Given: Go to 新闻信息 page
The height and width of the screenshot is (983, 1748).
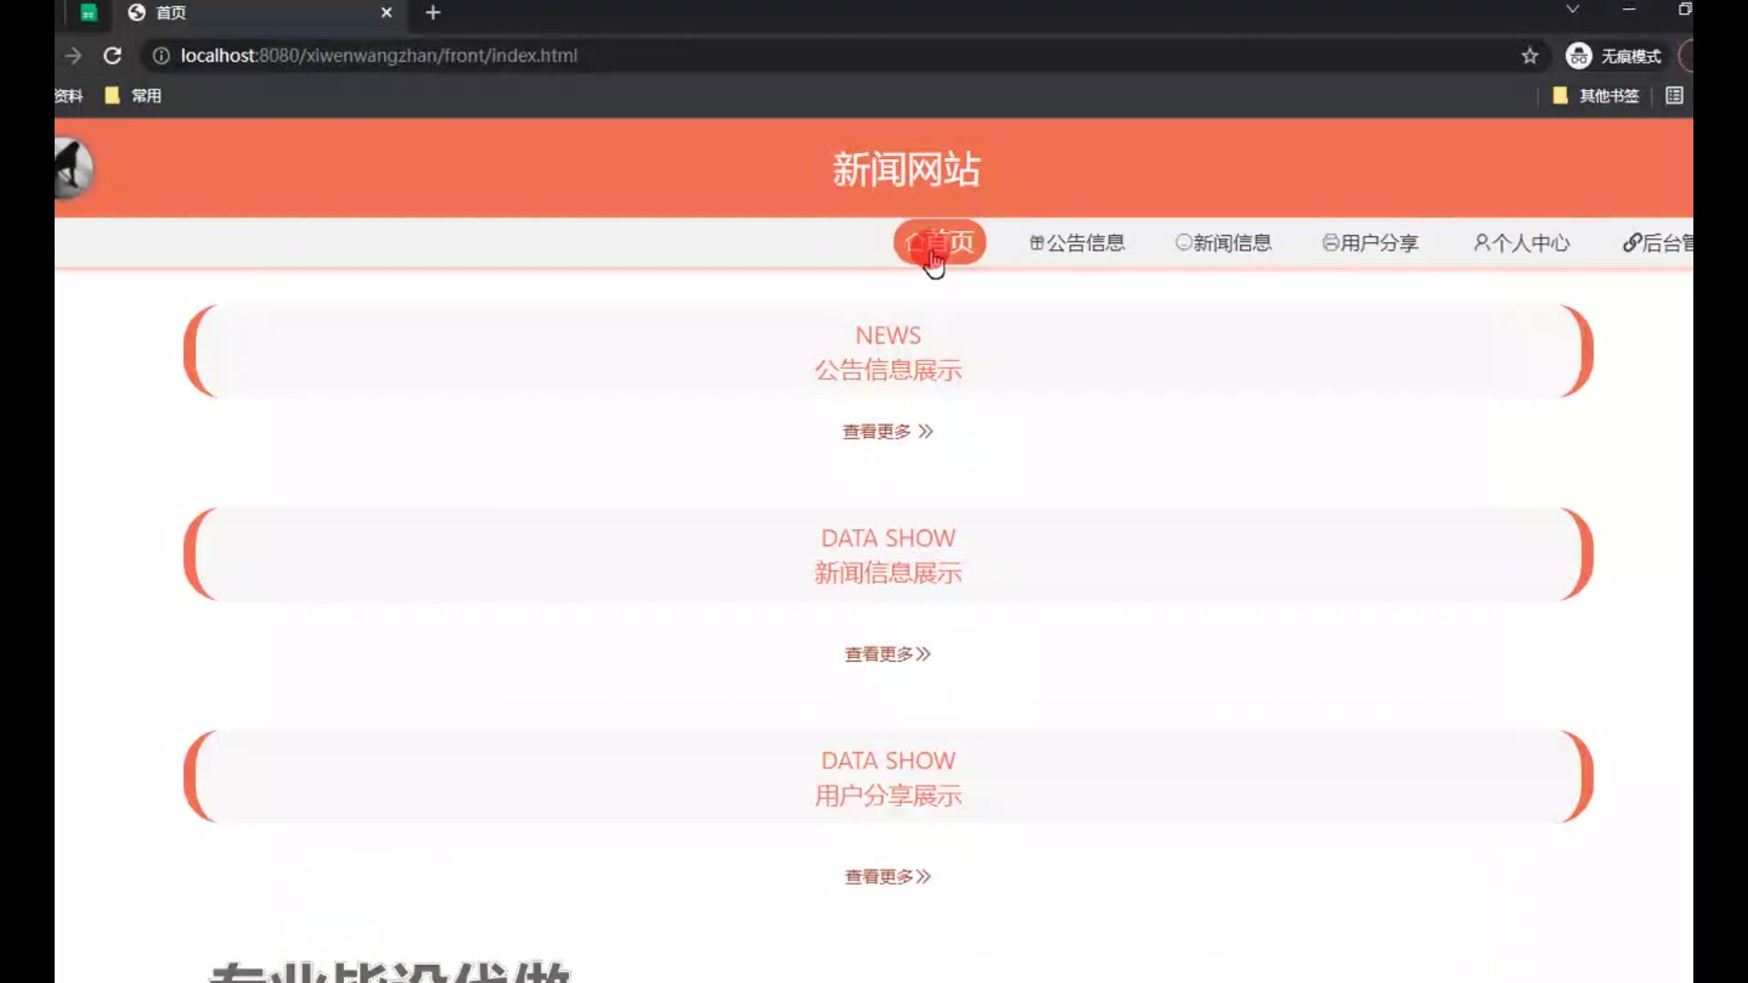Looking at the screenshot, I should 1224,243.
